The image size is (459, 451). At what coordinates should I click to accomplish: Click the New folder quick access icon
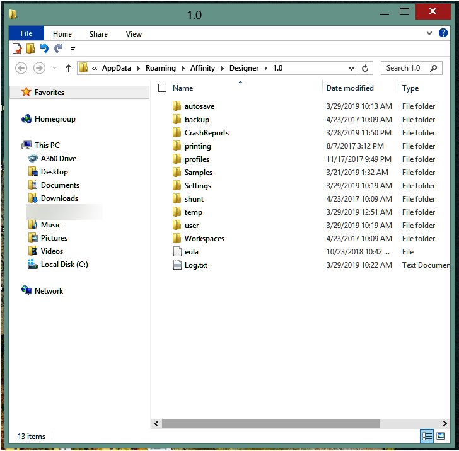tap(30, 49)
